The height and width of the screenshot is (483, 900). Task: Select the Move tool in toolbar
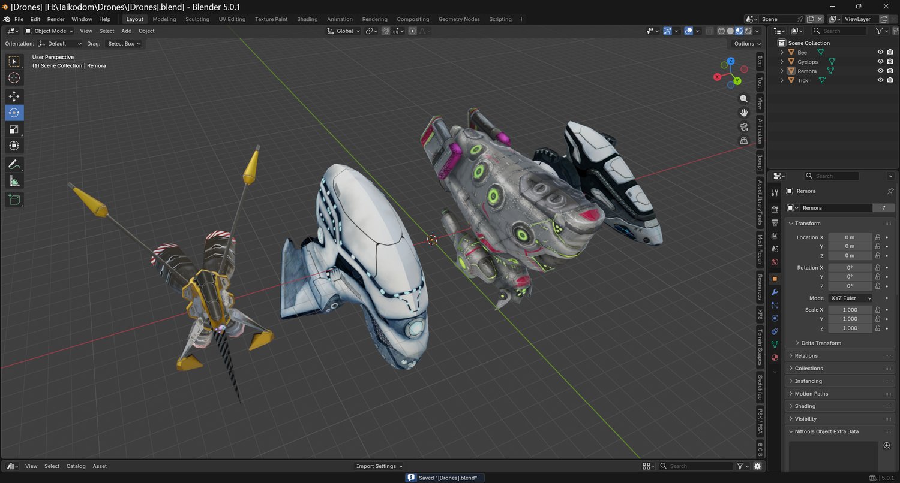point(14,96)
